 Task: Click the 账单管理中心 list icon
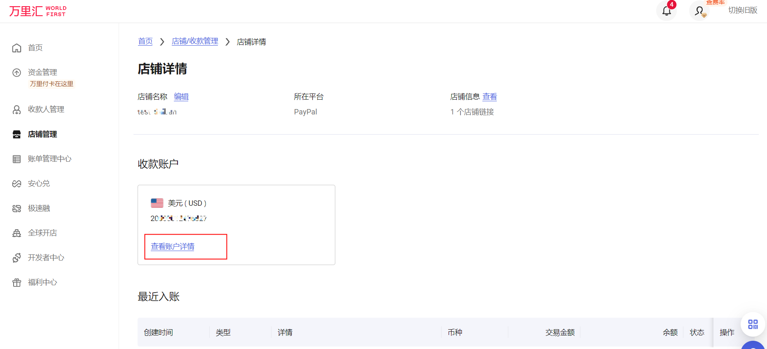(x=16, y=159)
